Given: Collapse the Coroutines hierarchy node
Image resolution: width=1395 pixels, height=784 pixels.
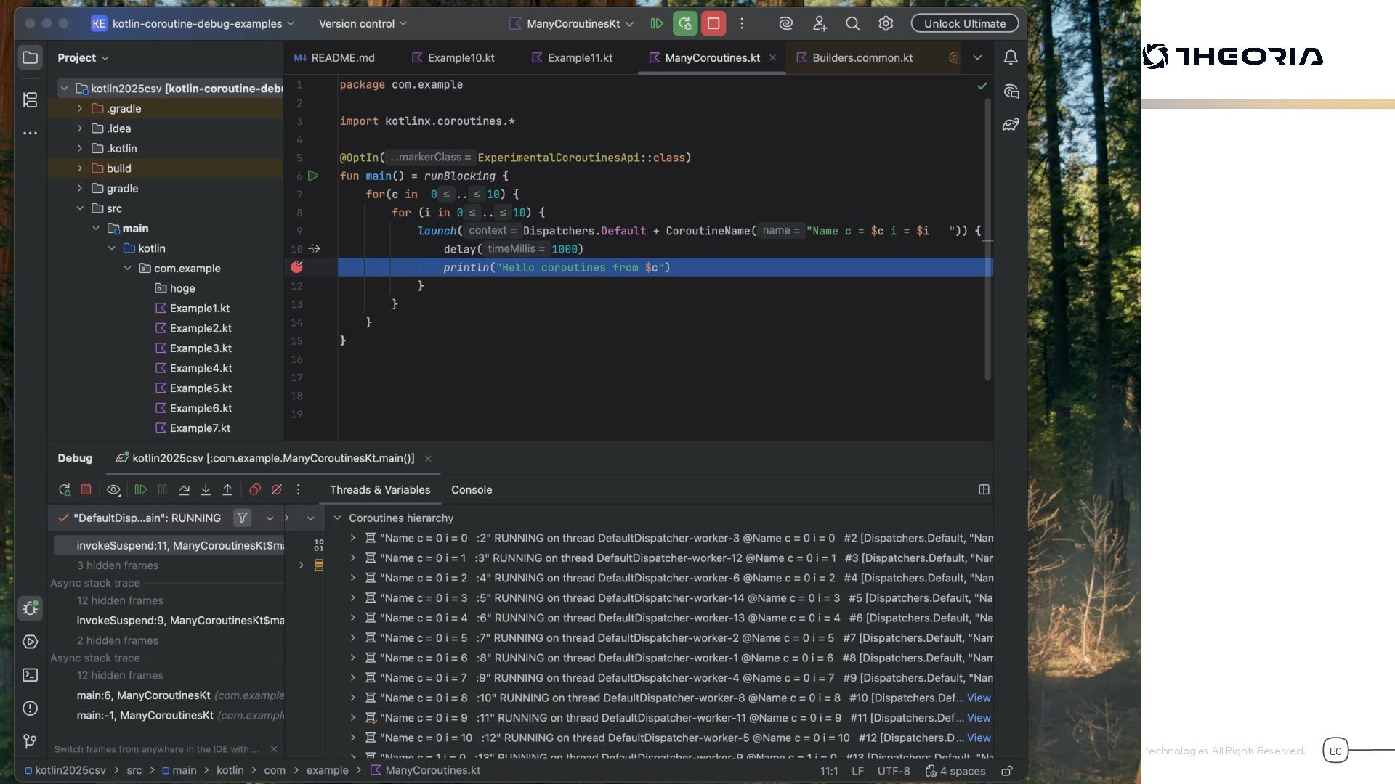Looking at the screenshot, I should [x=337, y=518].
